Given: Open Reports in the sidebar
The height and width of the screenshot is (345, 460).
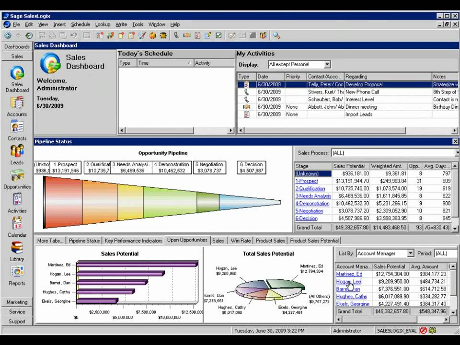Looking at the screenshot, I should [17, 276].
